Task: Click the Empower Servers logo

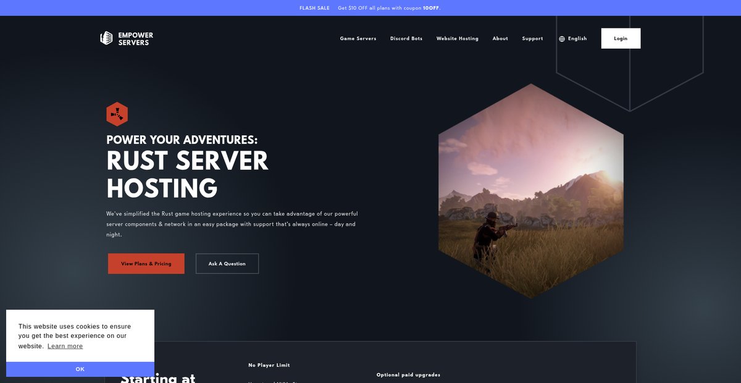Action: coord(127,38)
